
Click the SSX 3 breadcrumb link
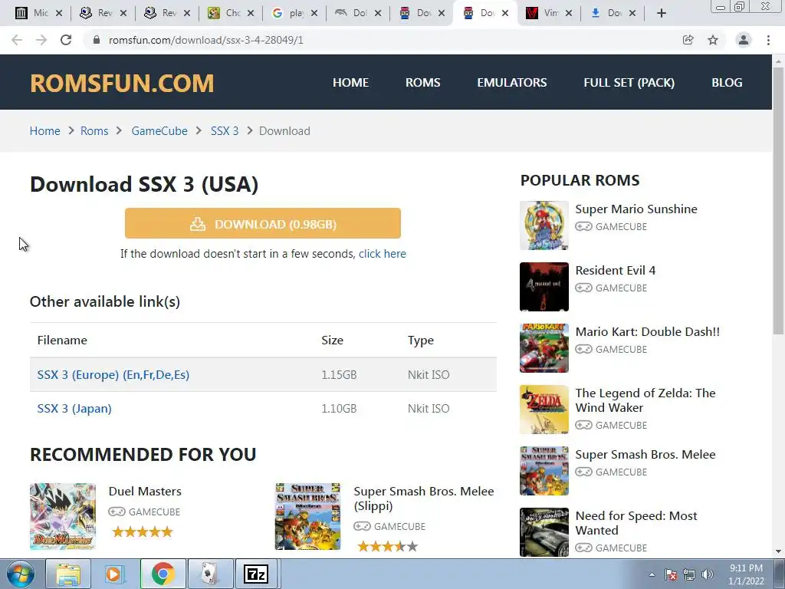pyautogui.click(x=225, y=130)
